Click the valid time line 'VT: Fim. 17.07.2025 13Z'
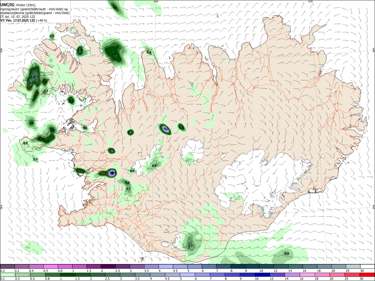This screenshot has width=375, height=281. pyautogui.click(x=24, y=20)
